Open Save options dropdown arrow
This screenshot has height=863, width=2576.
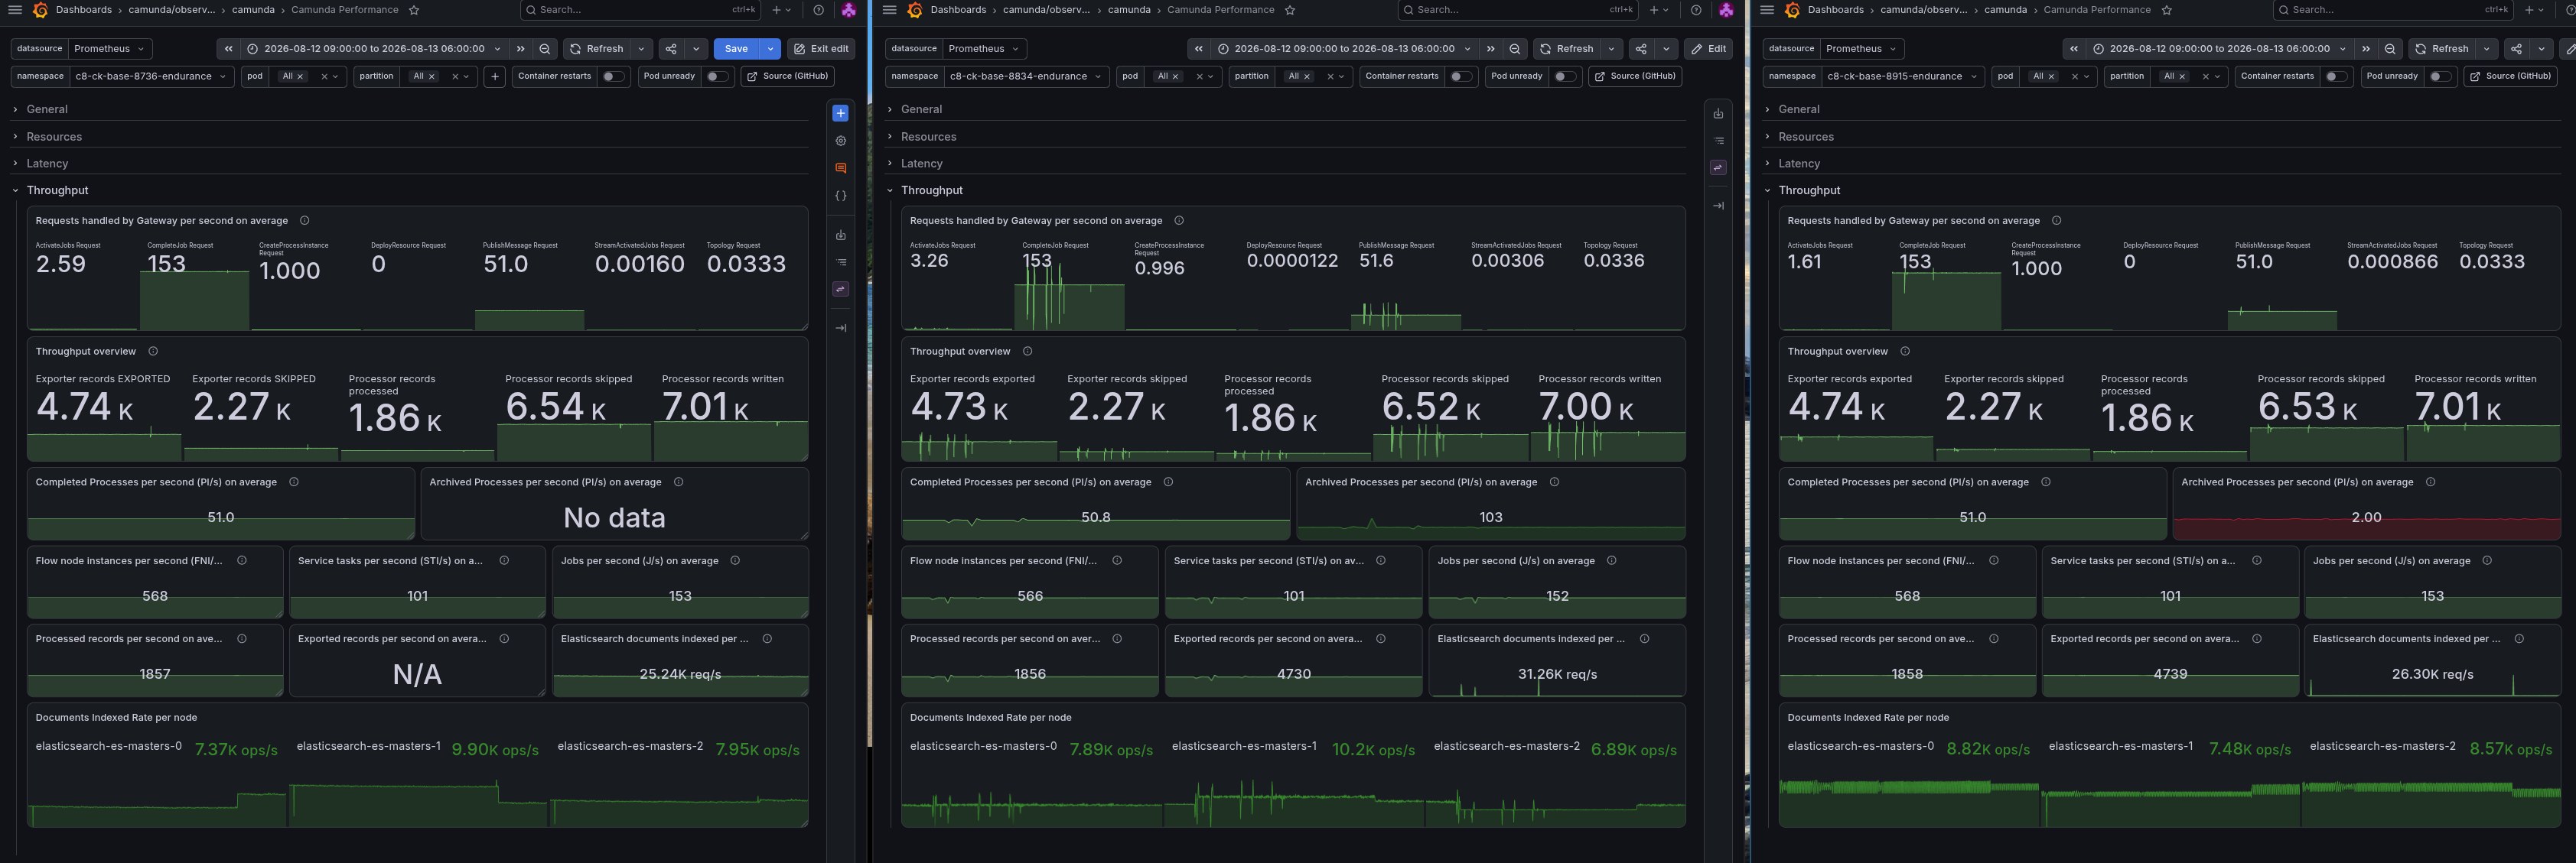tap(770, 49)
